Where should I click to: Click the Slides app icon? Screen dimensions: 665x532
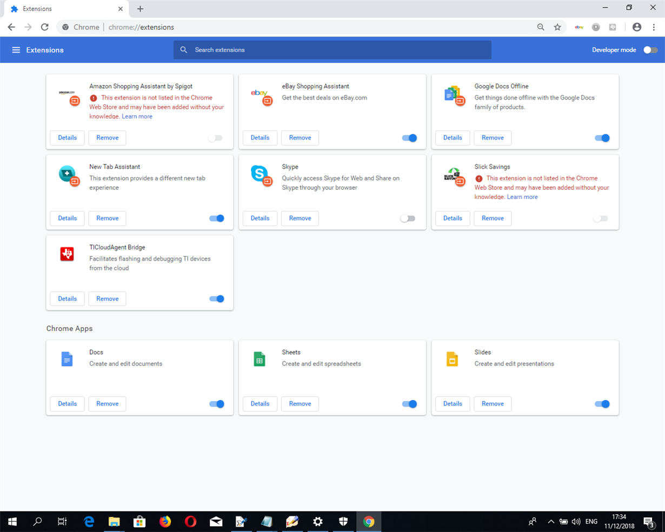[x=452, y=359]
